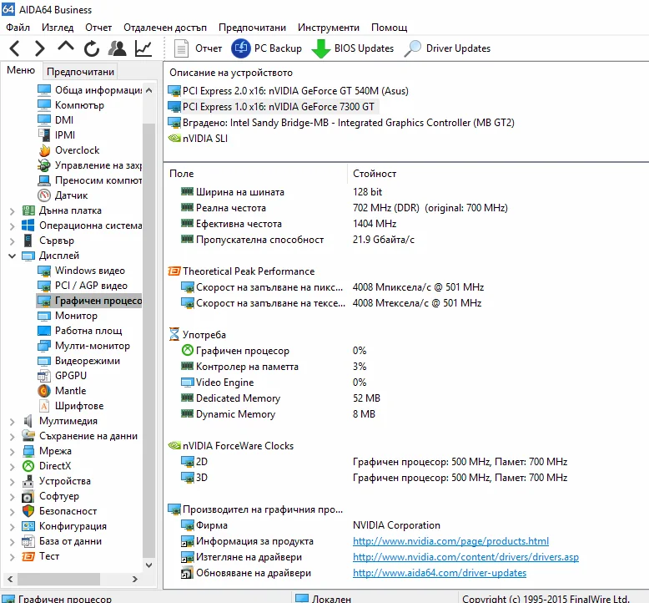Expand the DirectX node

click(12, 467)
